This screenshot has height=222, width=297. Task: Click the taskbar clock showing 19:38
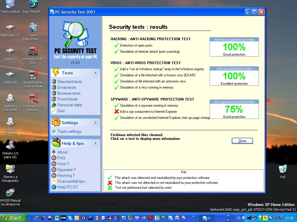coord(289,218)
